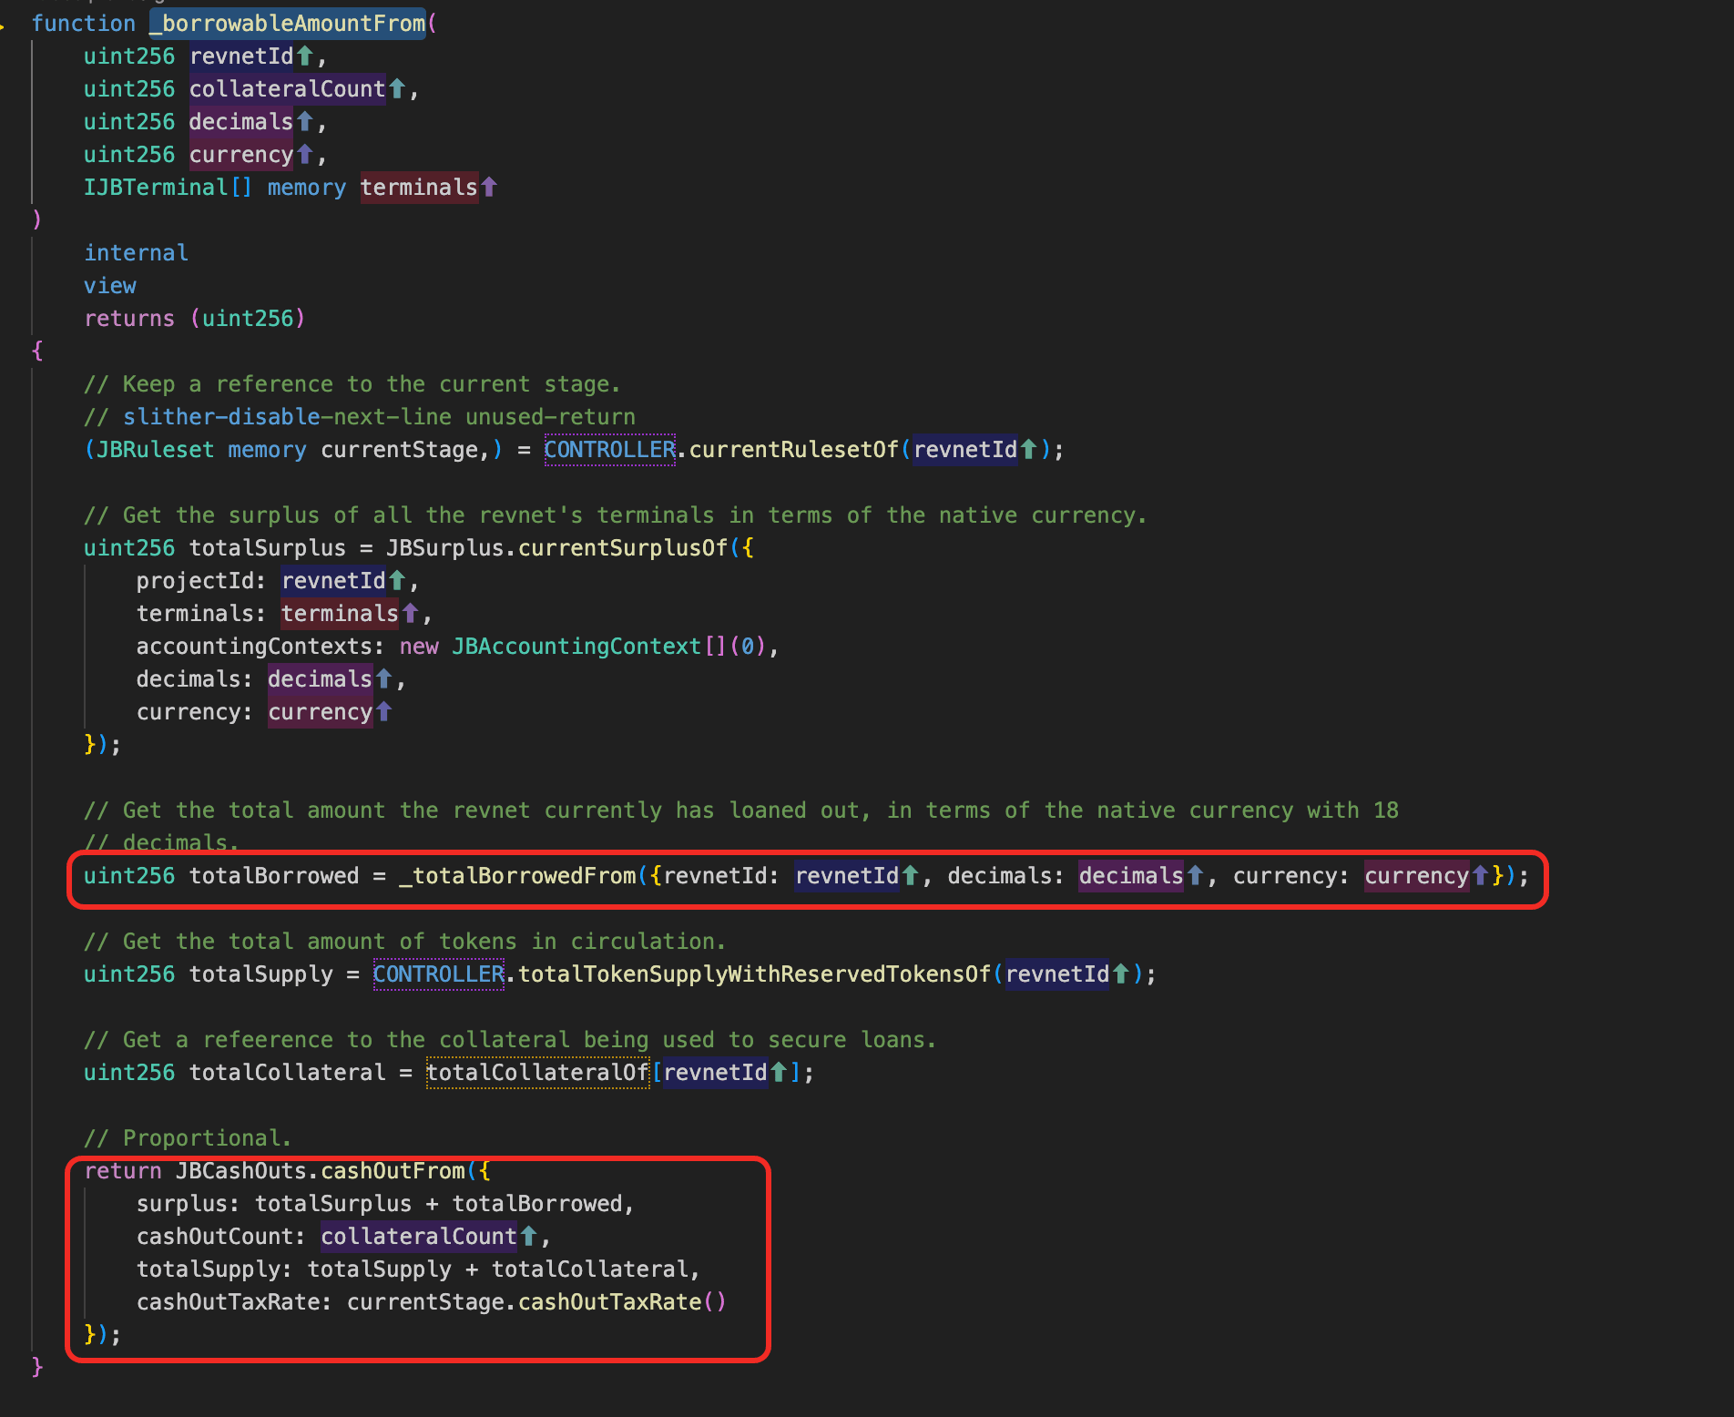Click the arrow after 'currency: currency' in the currentSurplusOf block
1734x1417 pixels.
pos(383,712)
